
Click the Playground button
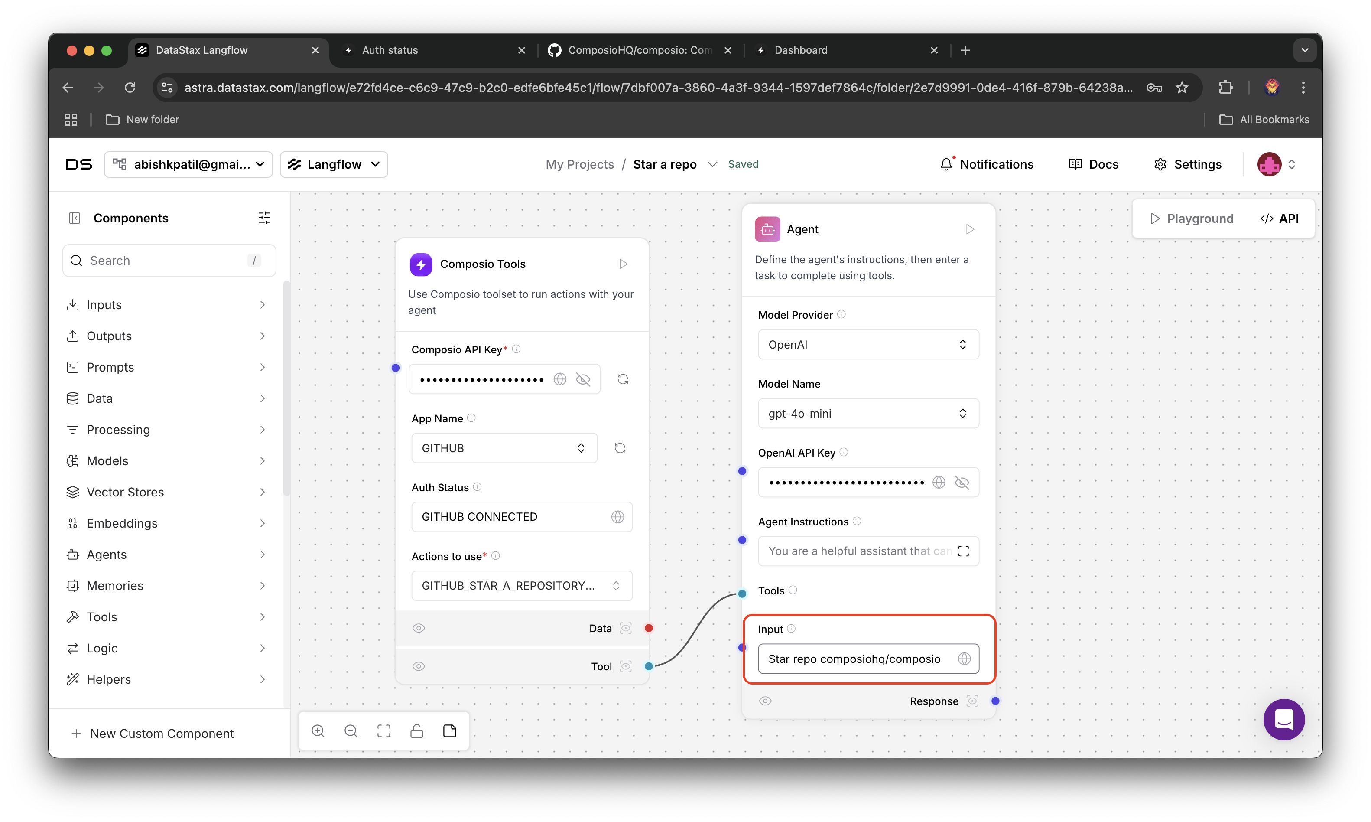[1192, 218]
